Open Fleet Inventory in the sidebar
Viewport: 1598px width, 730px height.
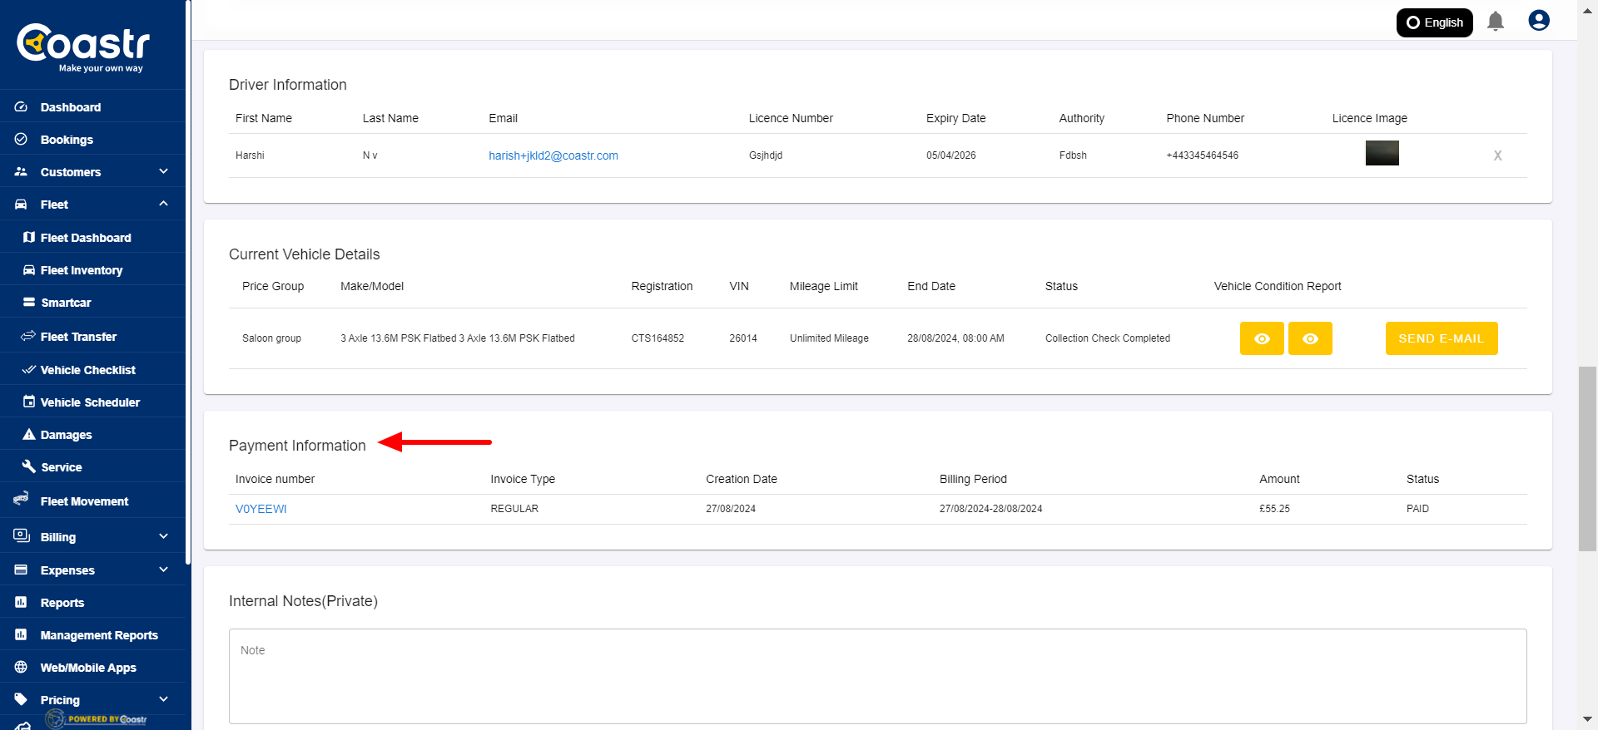(82, 270)
